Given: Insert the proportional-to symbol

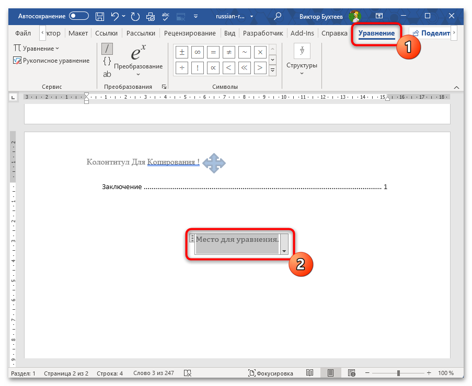Looking at the screenshot, I should (213, 68).
